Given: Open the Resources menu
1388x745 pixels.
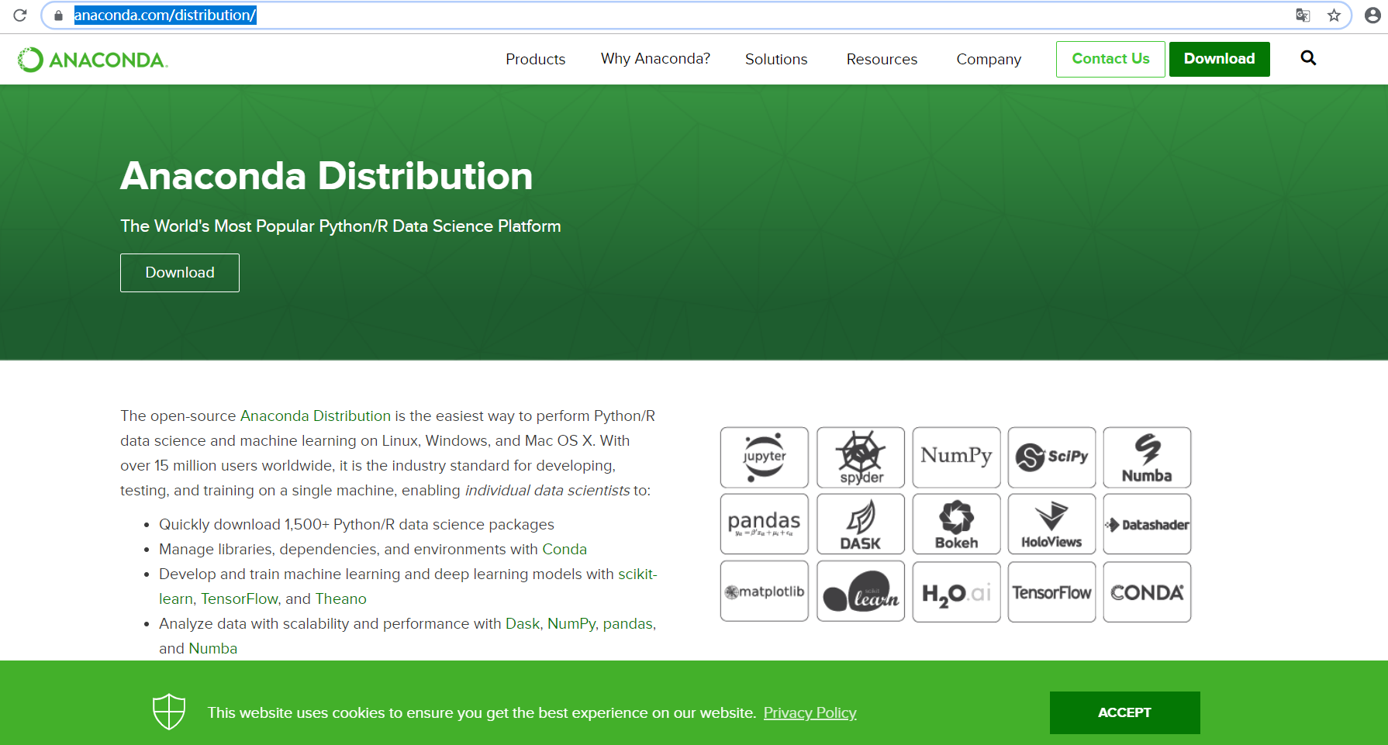Looking at the screenshot, I should [882, 59].
